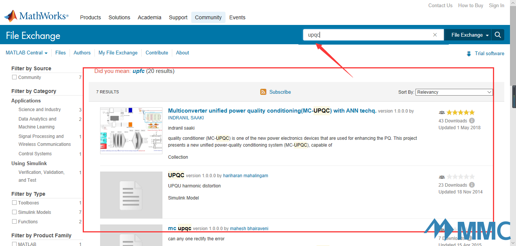The image size is (516, 246).
Task: Click the "23 Downloads" text
Action: tap(453, 185)
